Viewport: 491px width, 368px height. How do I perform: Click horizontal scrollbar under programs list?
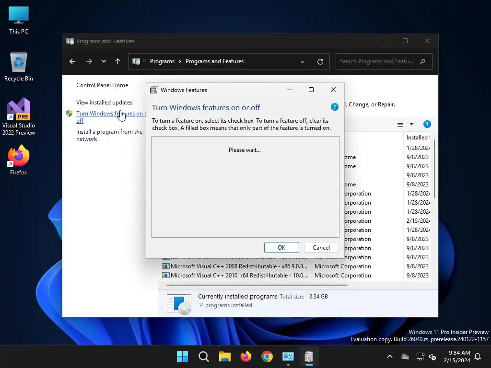tap(257, 285)
